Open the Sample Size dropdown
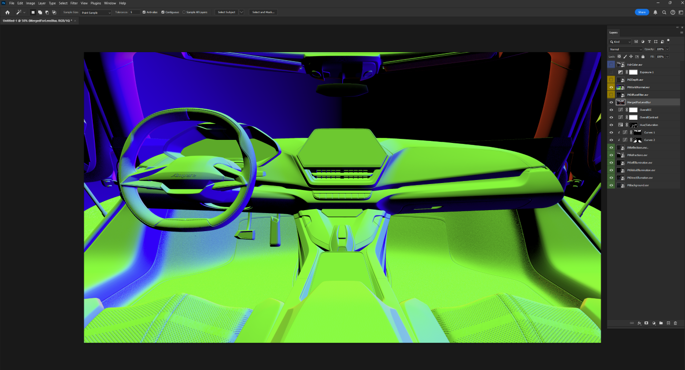685x370 pixels. (x=96, y=13)
